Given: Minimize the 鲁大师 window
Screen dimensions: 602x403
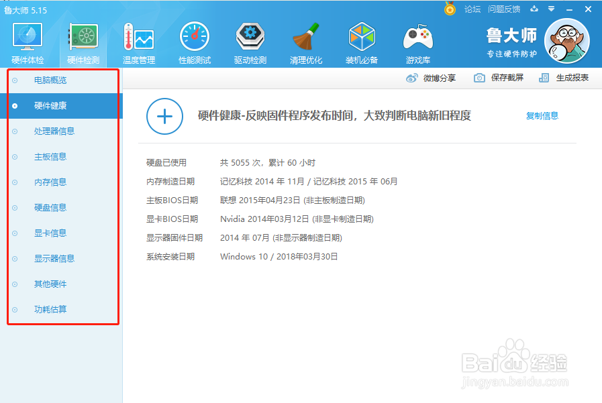Looking at the screenshot, I should 570,9.
